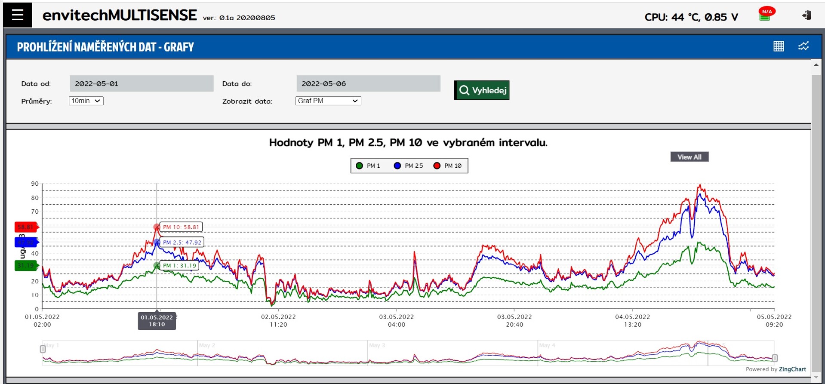The height and width of the screenshot is (384, 825).
Task: Click the green PM 1 31.19 axis marker
Action: [x=26, y=266]
